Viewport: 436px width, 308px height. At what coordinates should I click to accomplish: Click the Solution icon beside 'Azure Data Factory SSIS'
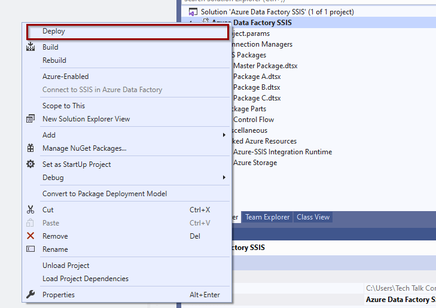193,12
